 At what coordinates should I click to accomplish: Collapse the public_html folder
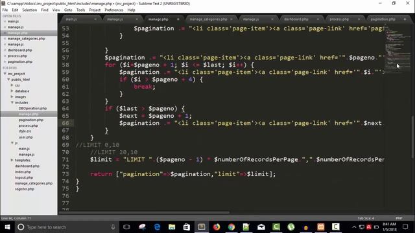(8, 80)
